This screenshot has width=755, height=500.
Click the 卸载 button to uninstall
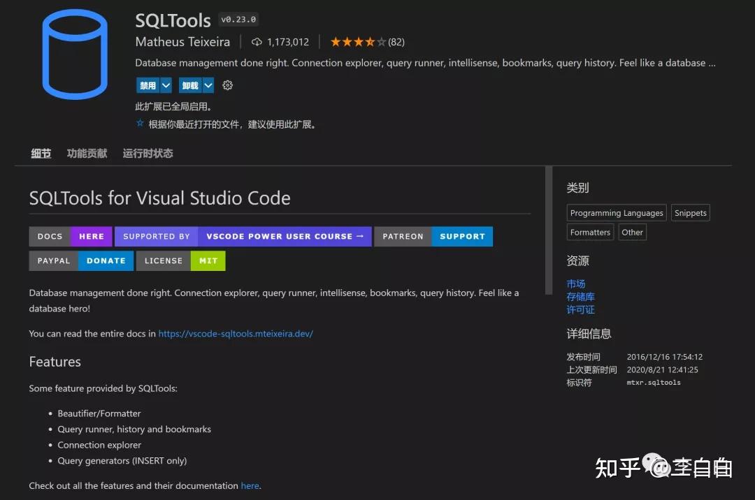(x=189, y=84)
